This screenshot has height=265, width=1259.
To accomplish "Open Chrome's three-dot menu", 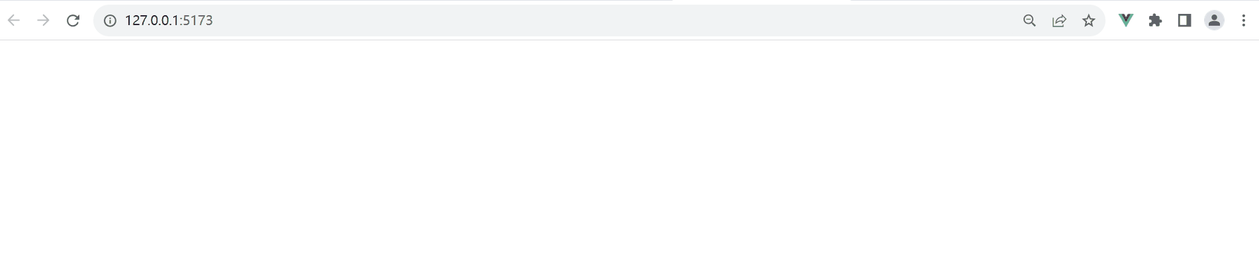I will [1244, 20].
